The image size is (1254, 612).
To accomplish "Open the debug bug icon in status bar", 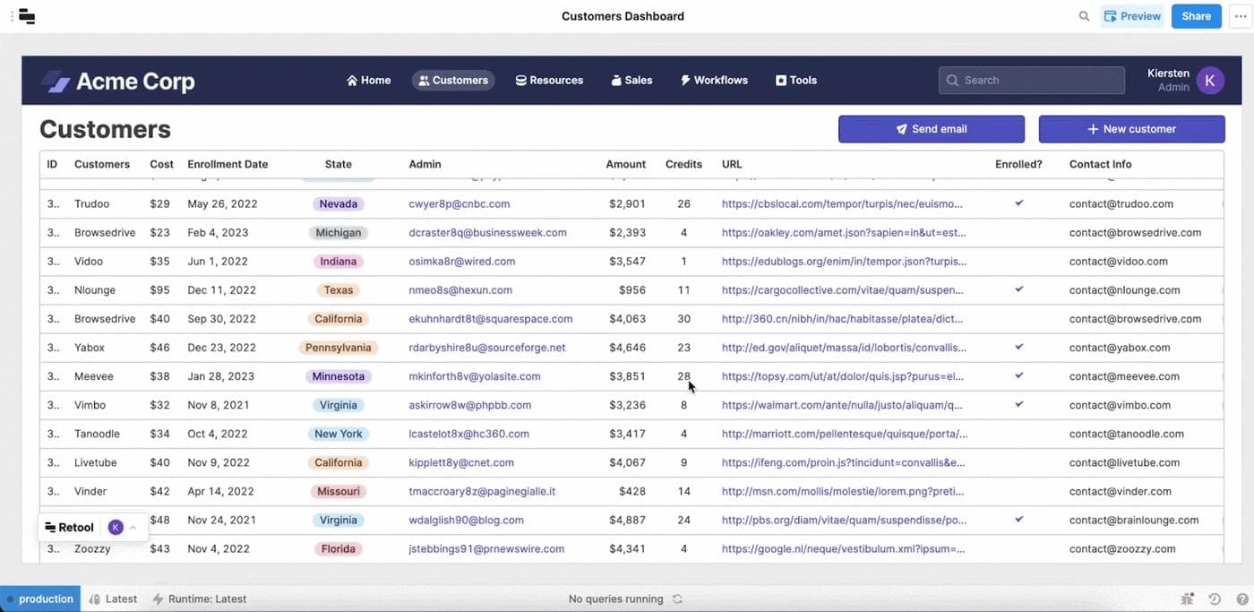I will pyautogui.click(x=1187, y=599).
